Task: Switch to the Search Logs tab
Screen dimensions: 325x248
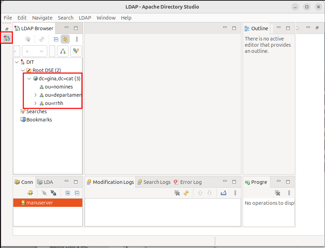Action: [154, 182]
